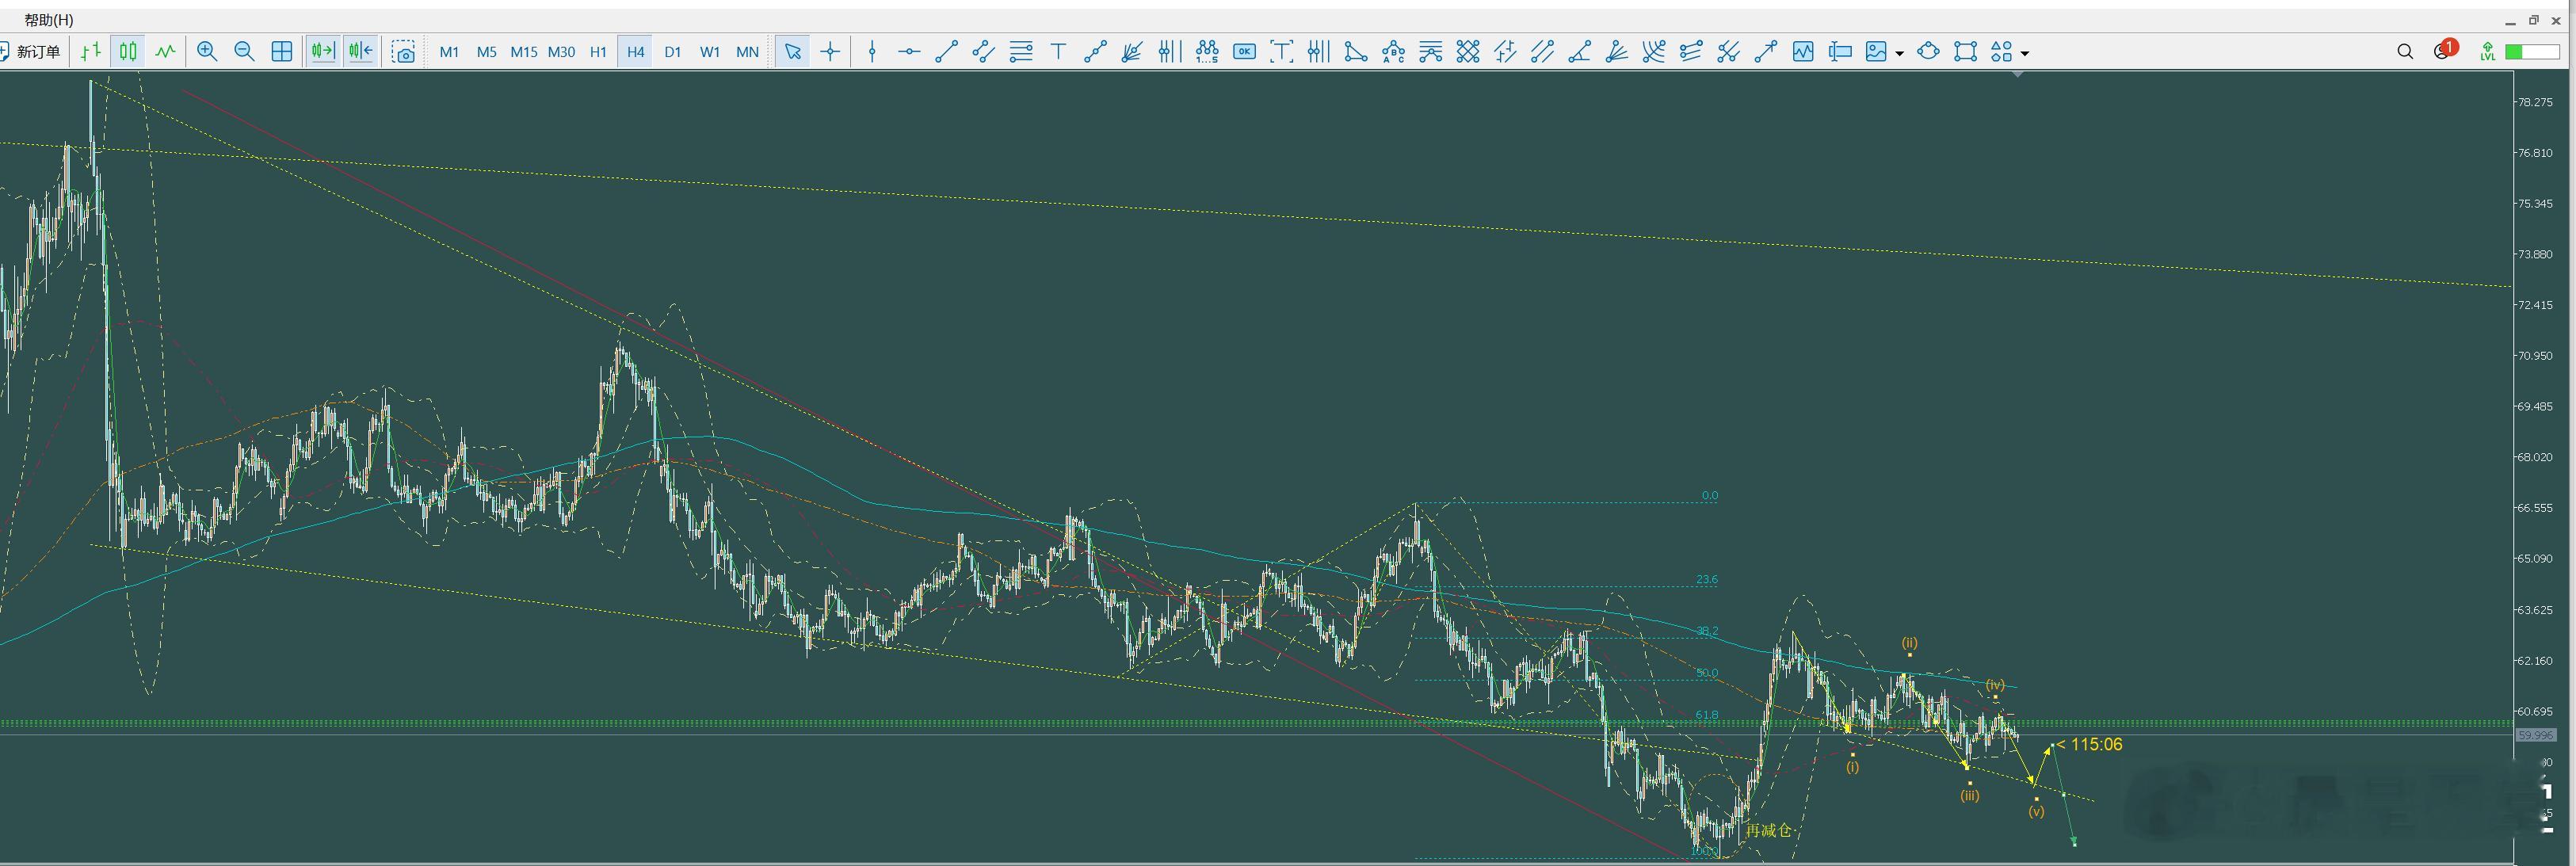The height and width of the screenshot is (866, 2576).
Task: Draw a trendline with the line tool
Action: point(946,52)
